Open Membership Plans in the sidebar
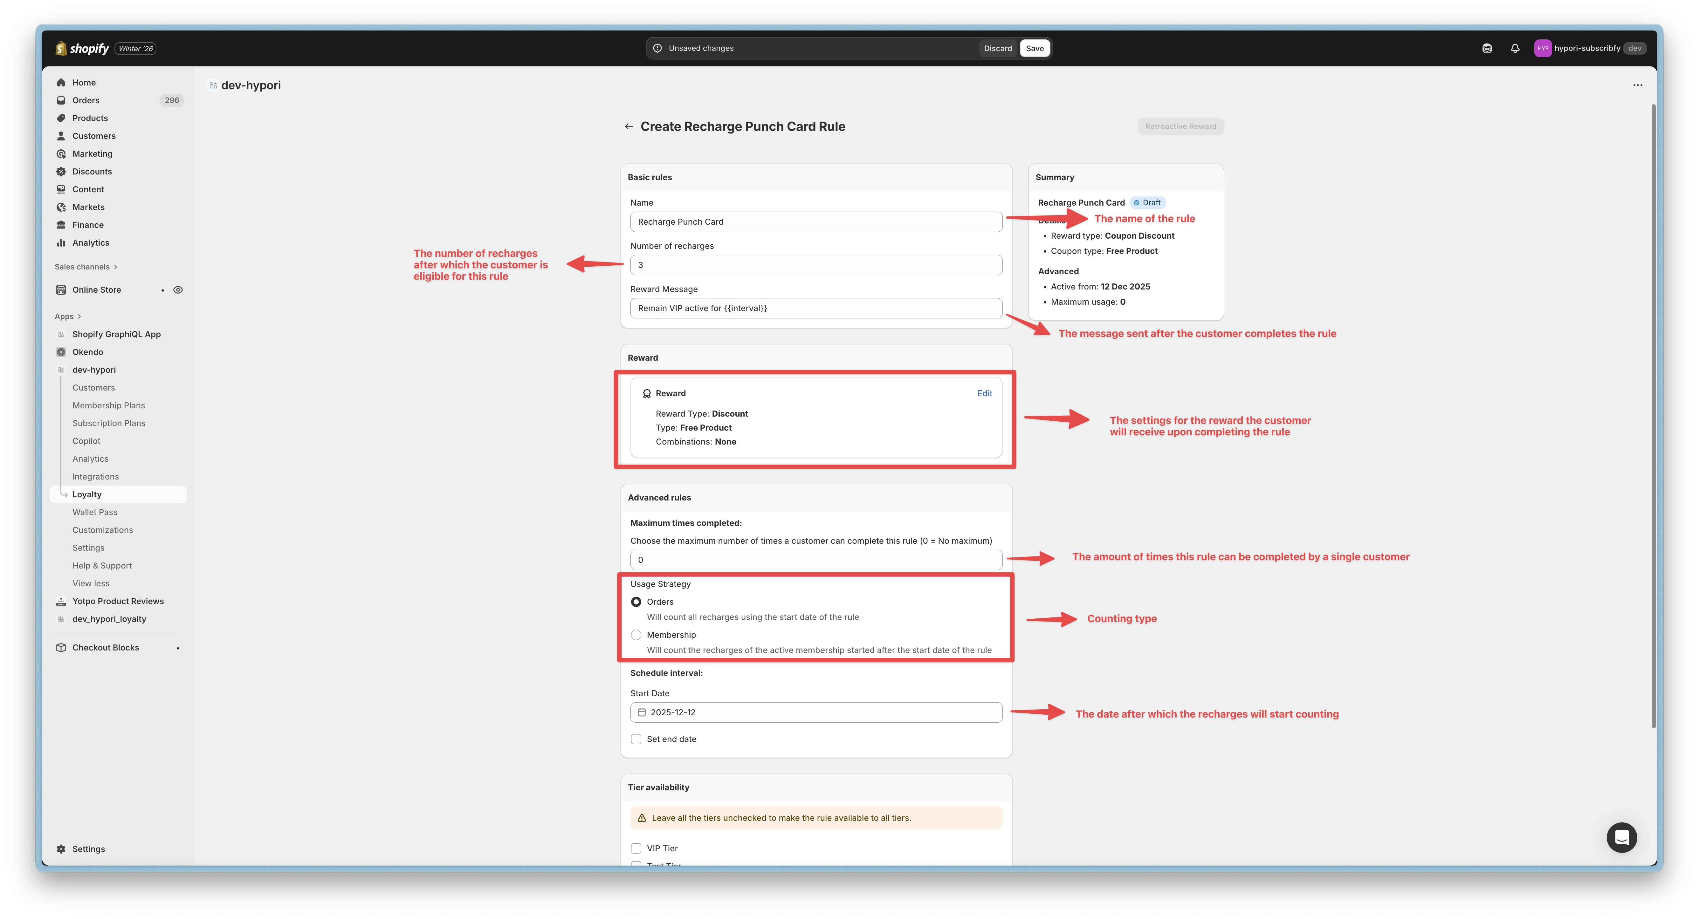1699x919 pixels. (109, 405)
